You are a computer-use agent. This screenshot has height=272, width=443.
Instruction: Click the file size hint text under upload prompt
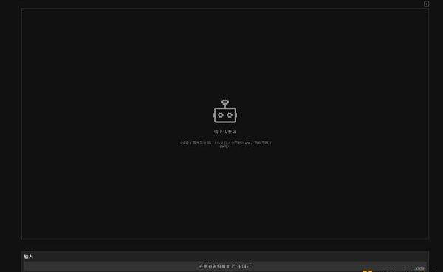pyautogui.click(x=225, y=144)
